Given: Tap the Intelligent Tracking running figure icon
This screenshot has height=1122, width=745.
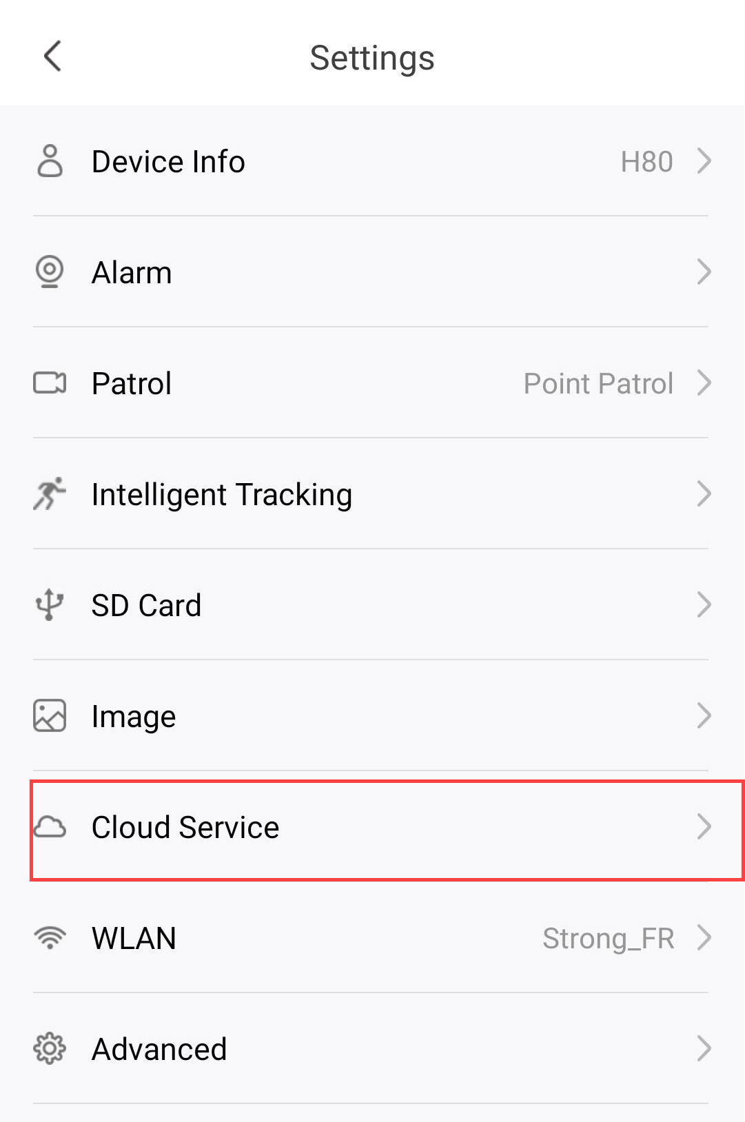Looking at the screenshot, I should (x=50, y=493).
